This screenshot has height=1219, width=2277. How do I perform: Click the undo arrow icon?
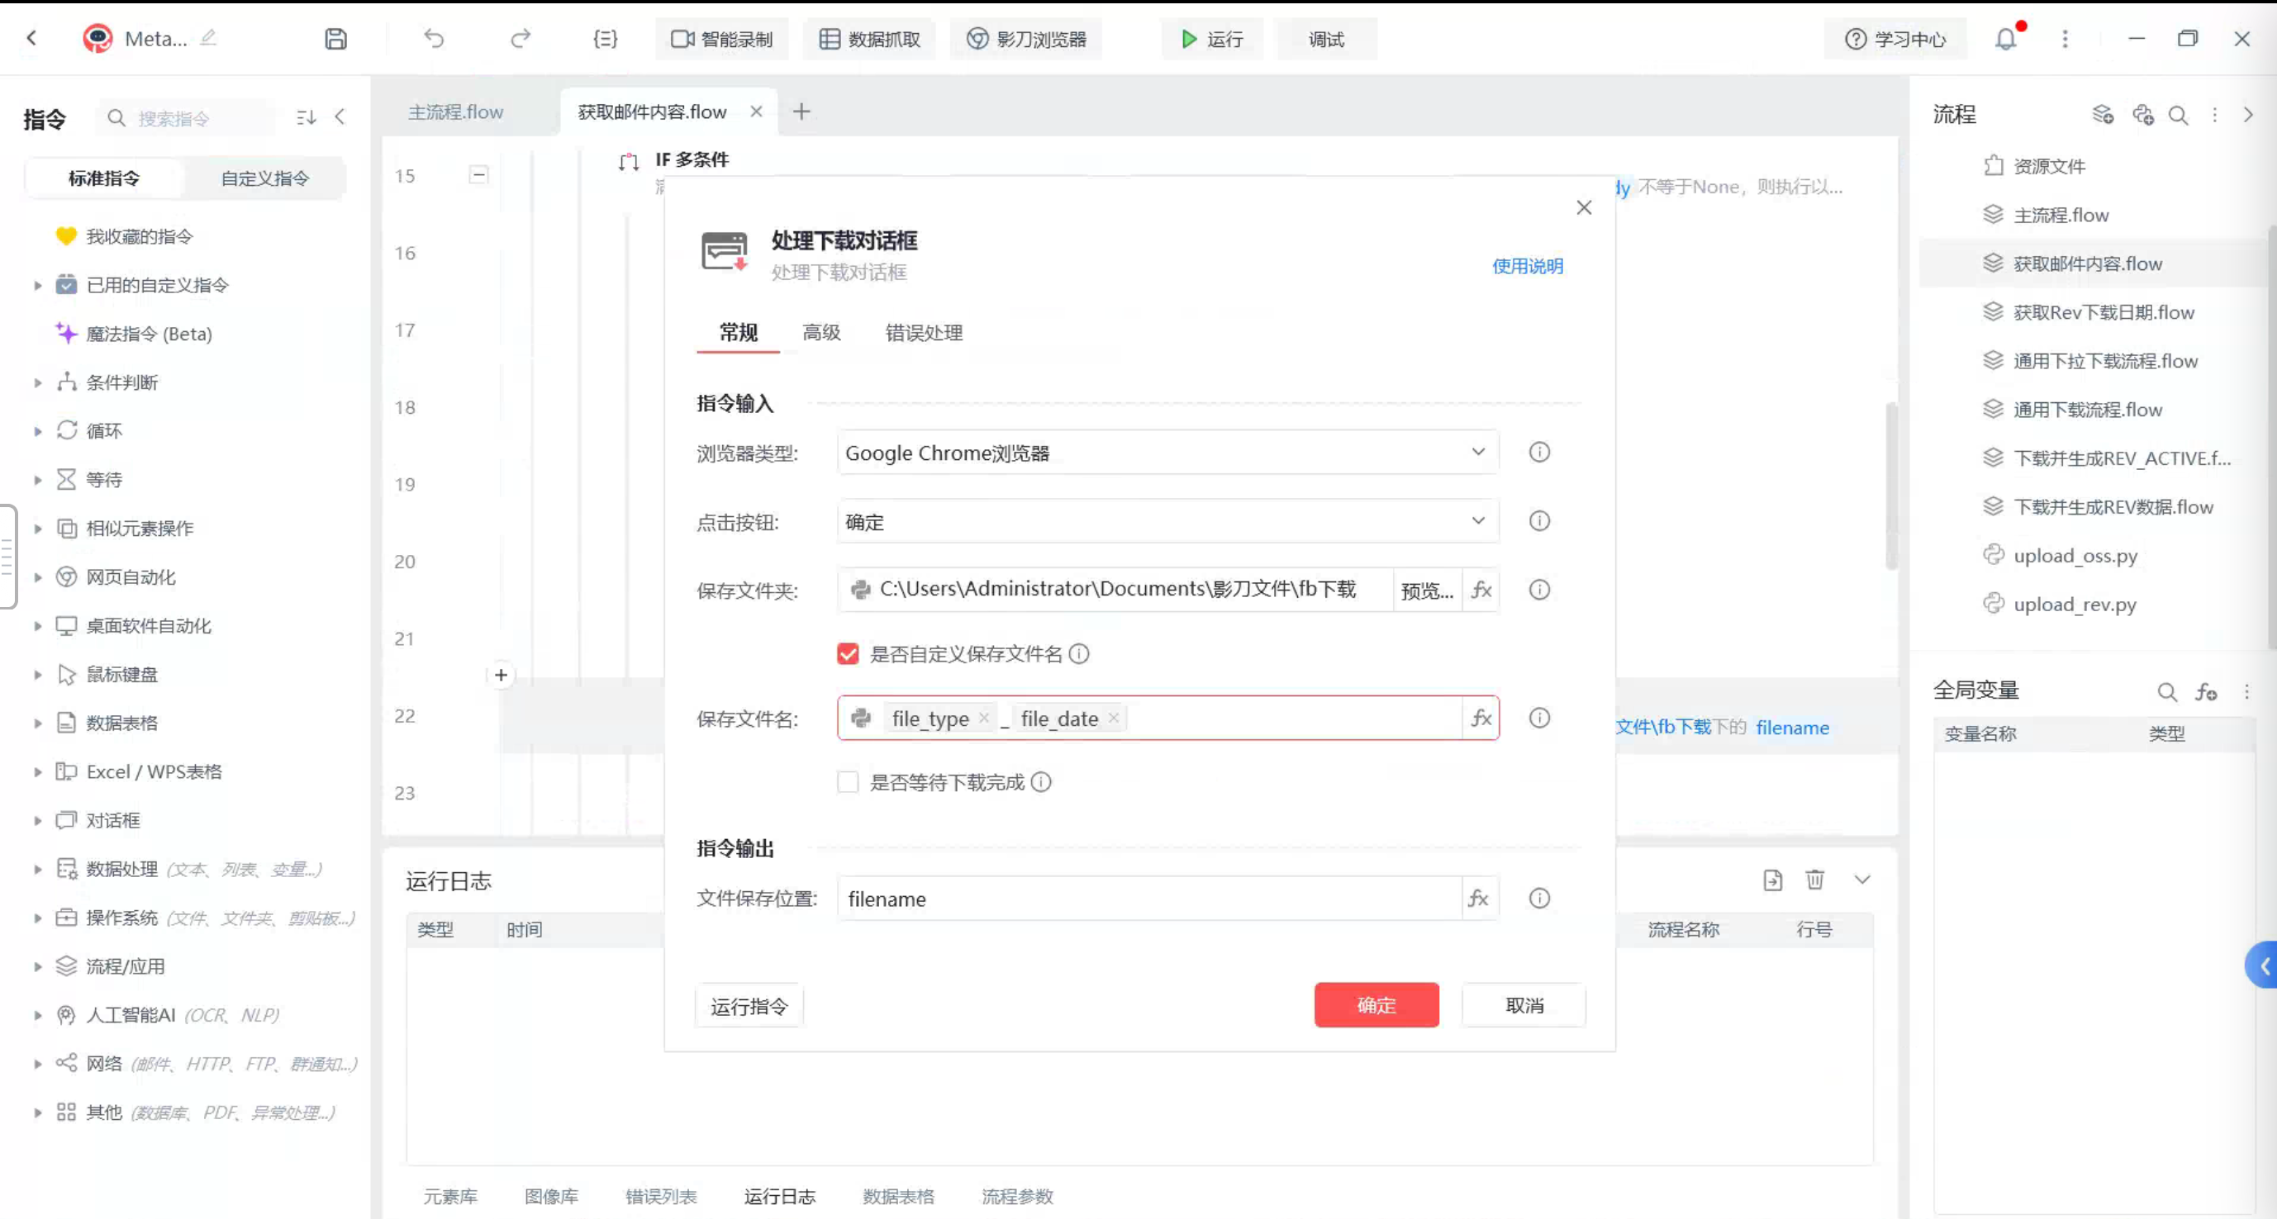[x=433, y=39]
